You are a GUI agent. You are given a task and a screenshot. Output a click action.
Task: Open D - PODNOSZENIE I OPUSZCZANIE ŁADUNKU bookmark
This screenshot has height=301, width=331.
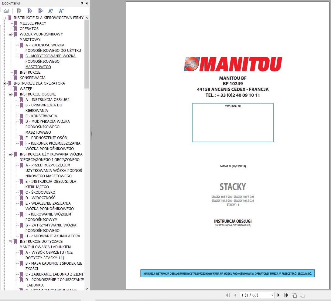click(54, 283)
